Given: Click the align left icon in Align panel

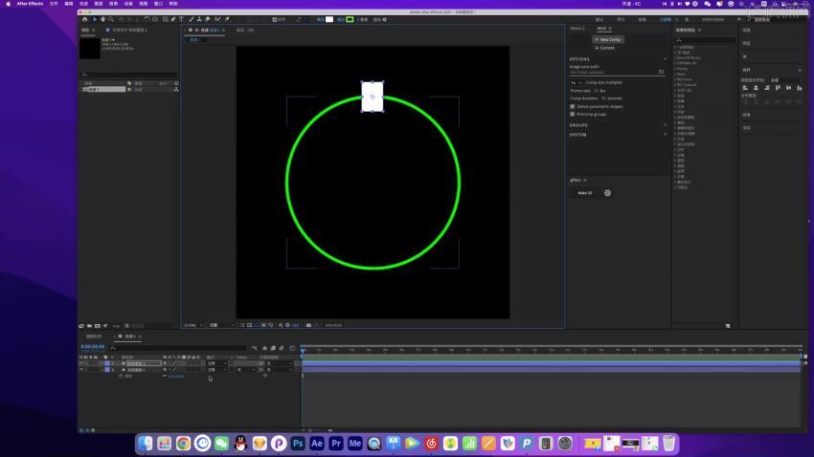Looking at the screenshot, I should pos(745,88).
